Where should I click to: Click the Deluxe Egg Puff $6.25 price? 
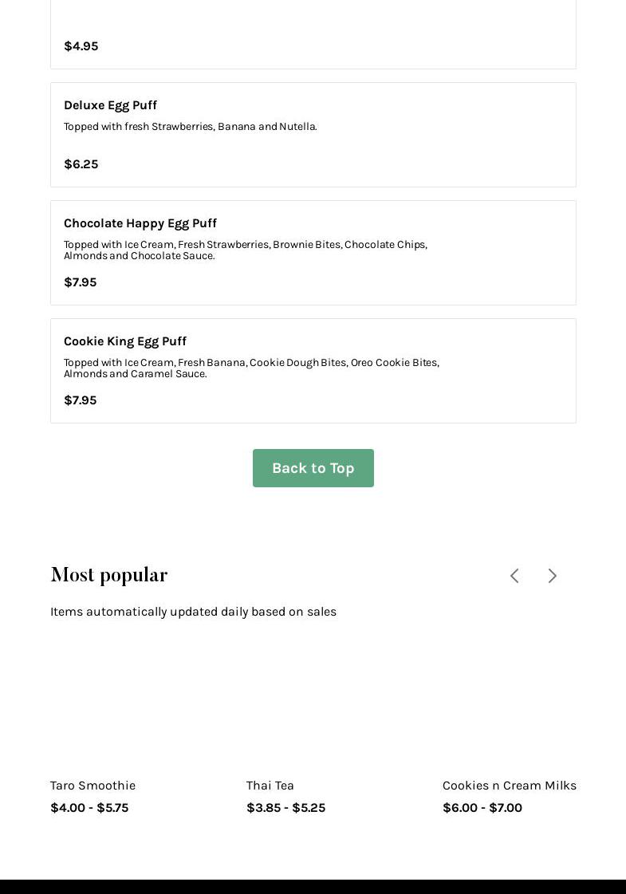click(x=81, y=164)
